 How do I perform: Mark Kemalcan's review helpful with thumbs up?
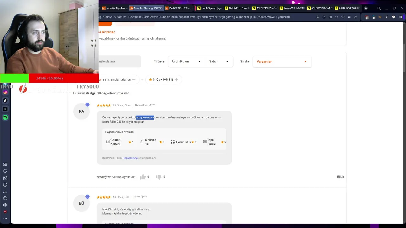pos(143,177)
